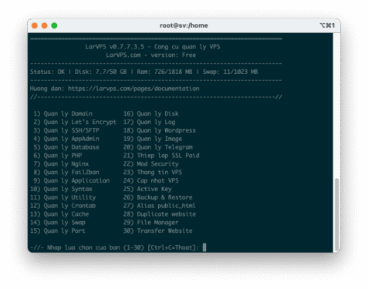Click option '7) Quan ly Nginx'

(x=61, y=164)
